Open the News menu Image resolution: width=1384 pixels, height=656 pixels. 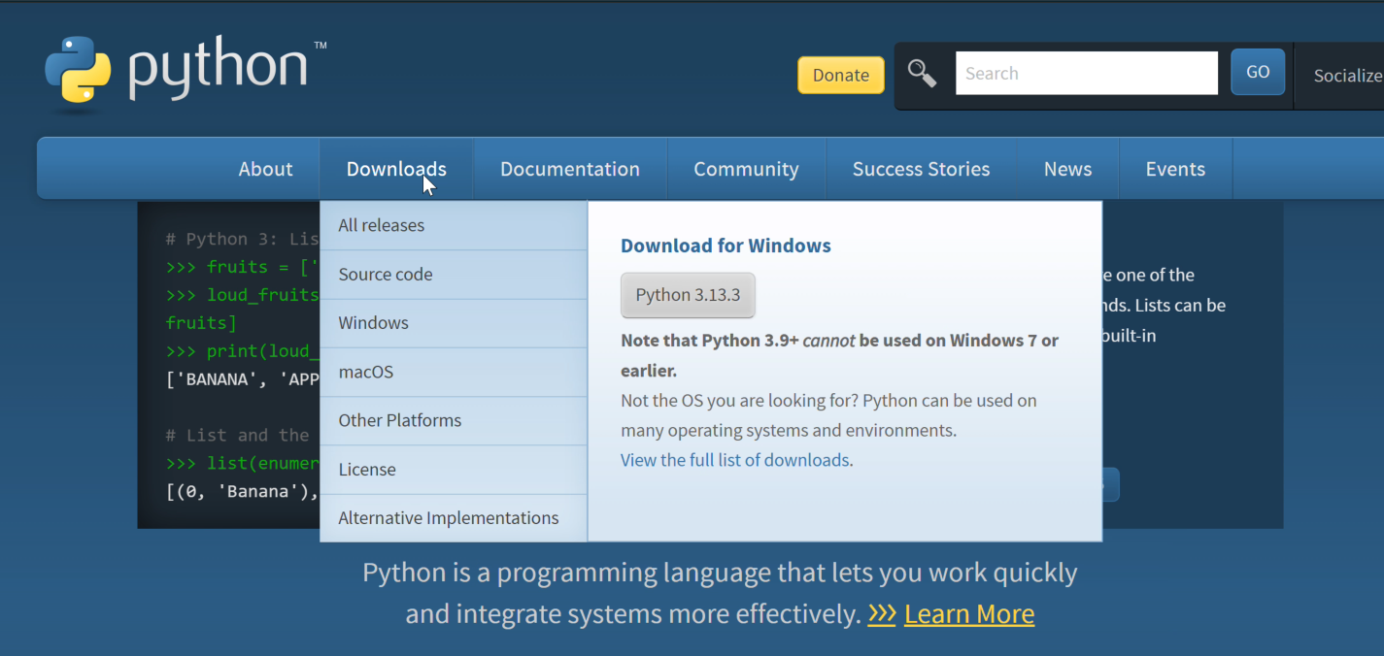[1067, 169]
